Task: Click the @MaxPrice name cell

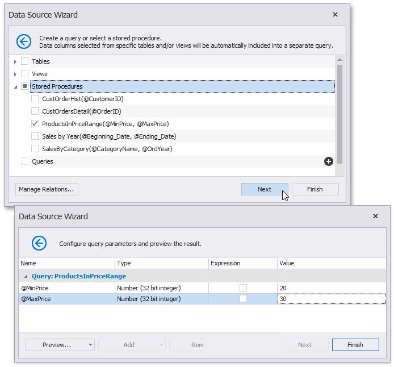Action: click(67, 299)
